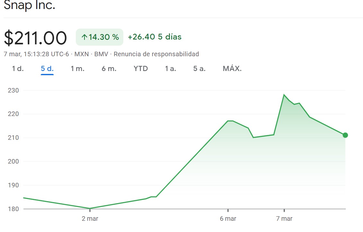The image size is (363, 232).
Task: Open the Renuncia de responsabilidad link
Action: point(156,54)
